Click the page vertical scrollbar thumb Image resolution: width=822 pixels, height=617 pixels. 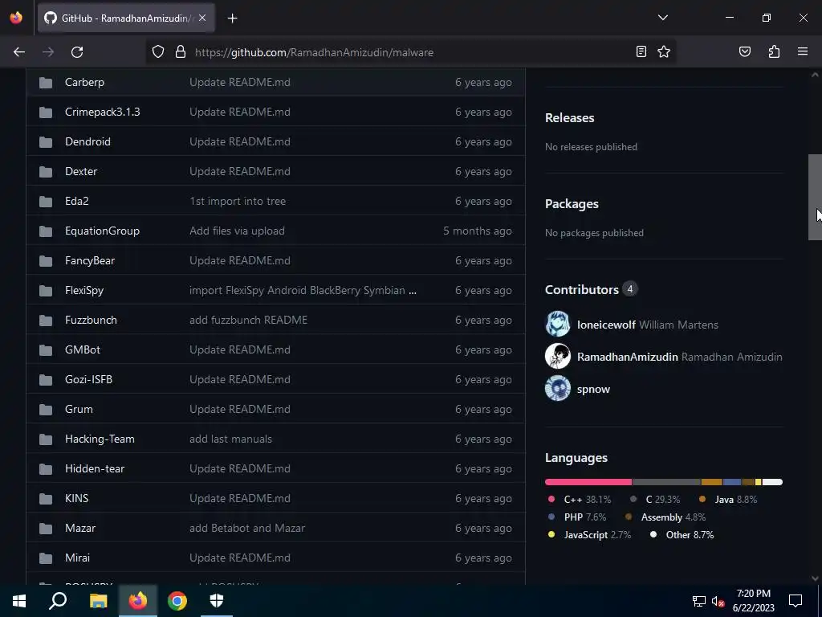point(815,198)
